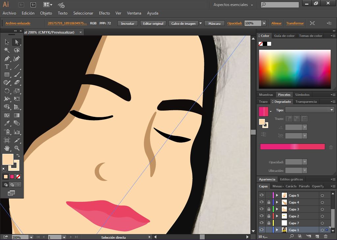The height and width of the screenshot is (240, 337).
Task: Select the Eyedropper tool
Action: [7, 123]
